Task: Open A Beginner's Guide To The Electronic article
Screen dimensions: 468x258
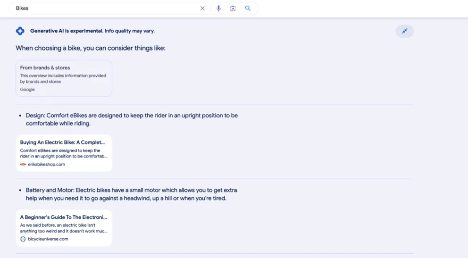Action: pyautogui.click(x=63, y=217)
